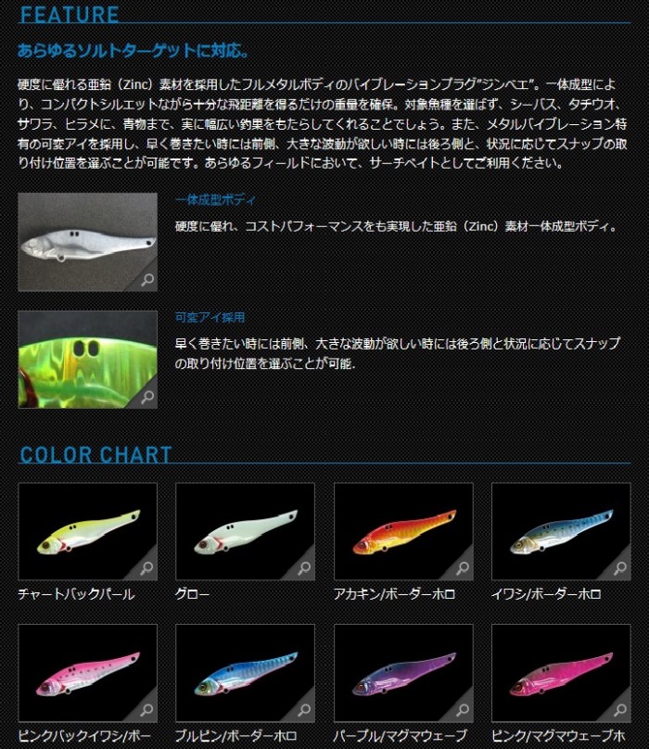Select the white glow lure image
Viewport: 649px width, 749px height.
tap(245, 532)
